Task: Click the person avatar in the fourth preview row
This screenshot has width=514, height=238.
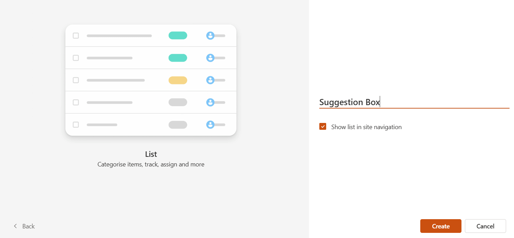Action: (210, 102)
